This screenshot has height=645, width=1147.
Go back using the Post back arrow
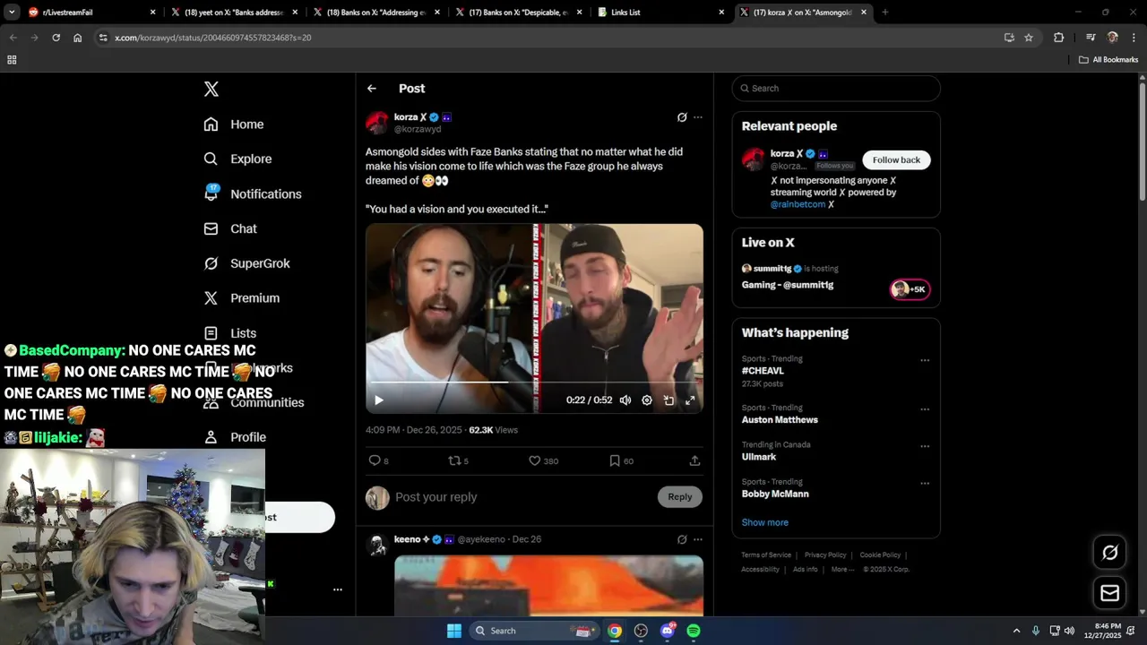point(372,89)
